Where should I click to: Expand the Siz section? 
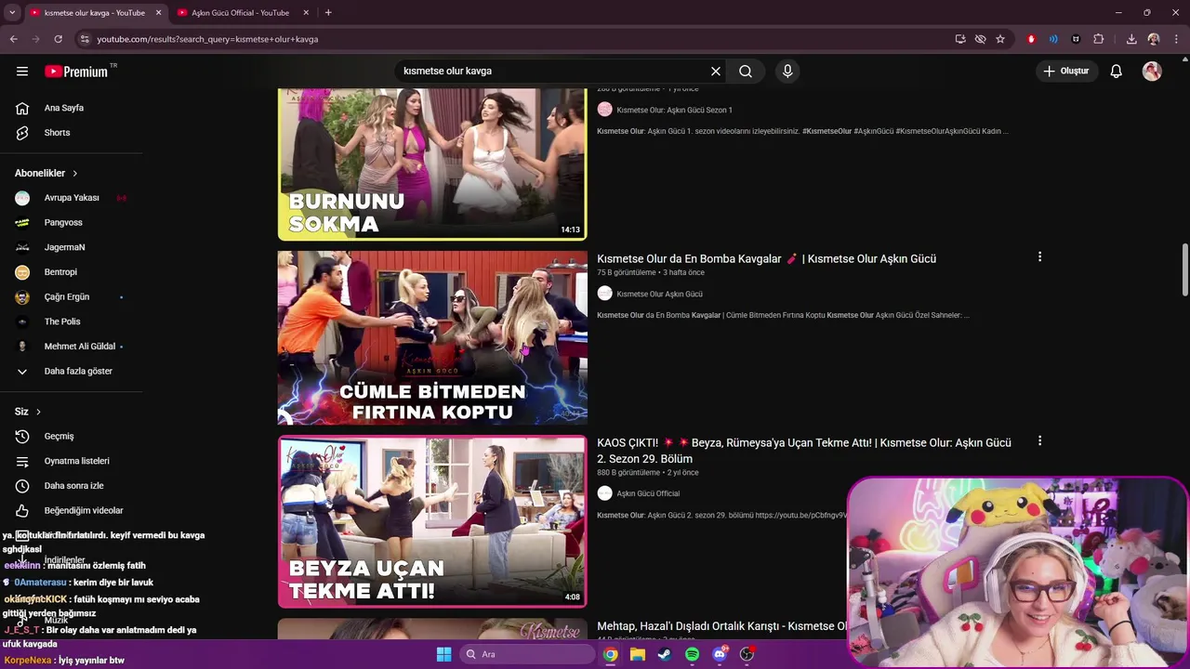(28, 412)
